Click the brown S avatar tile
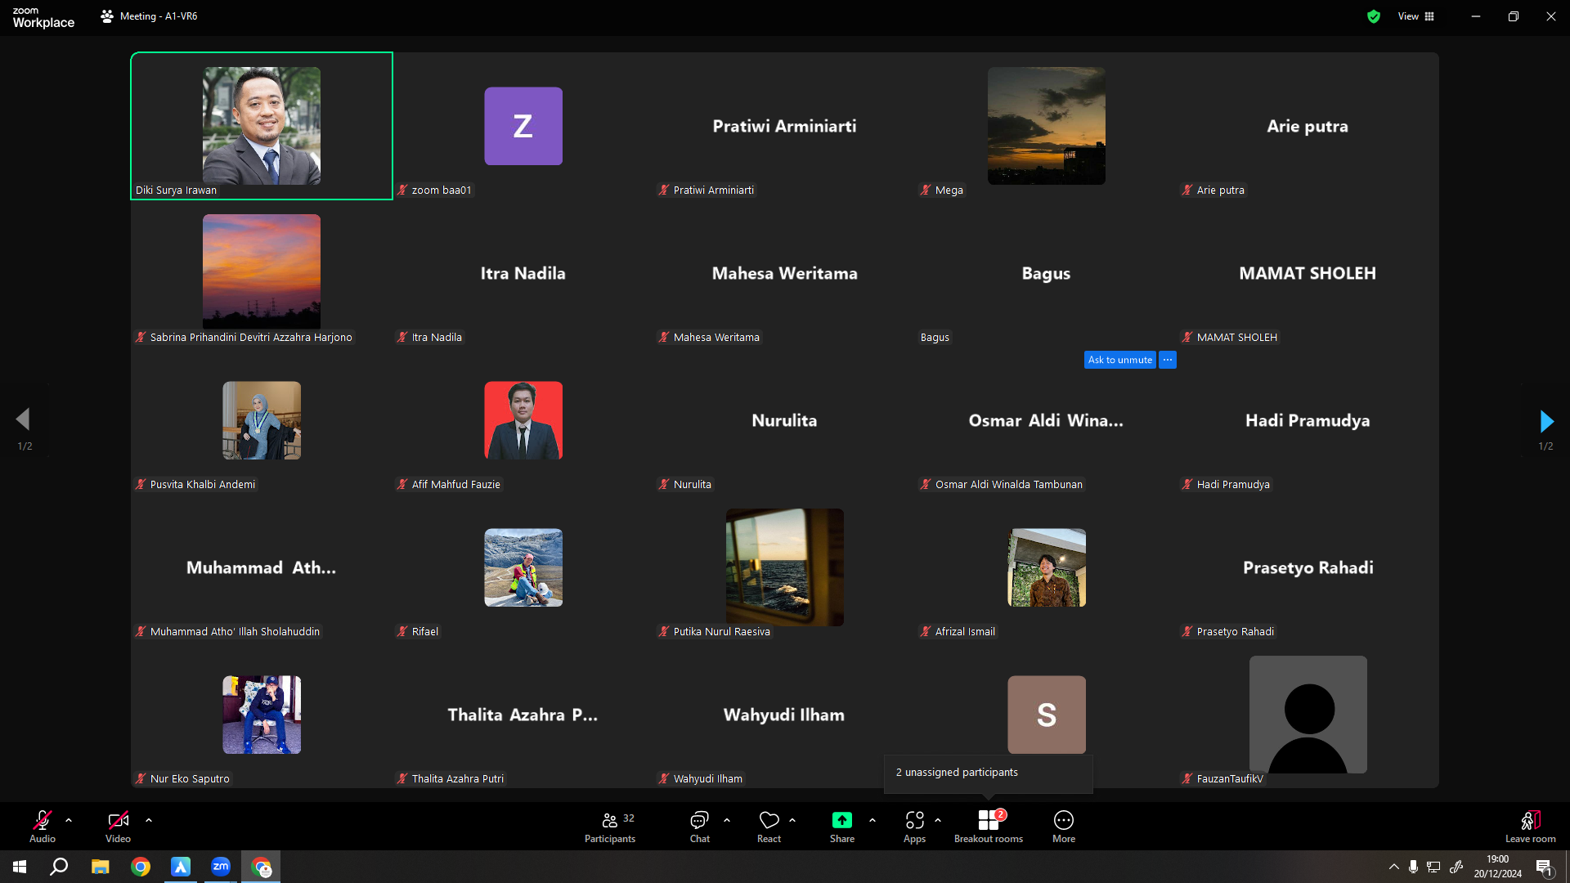The image size is (1570, 883). [1047, 715]
